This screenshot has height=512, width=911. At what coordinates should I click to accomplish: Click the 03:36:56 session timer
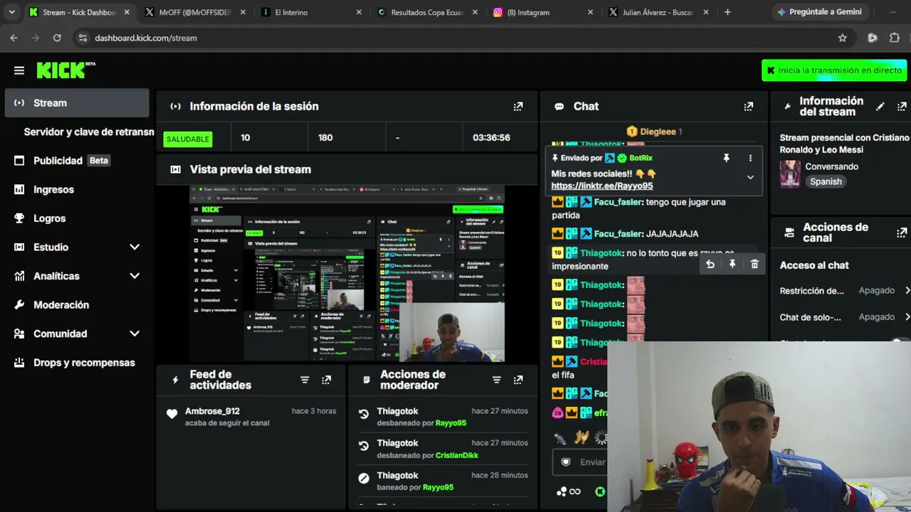tap(492, 138)
